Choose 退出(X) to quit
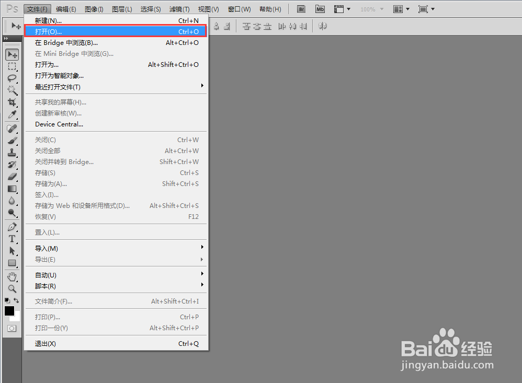This screenshot has height=383, width=522. click(116, 343)
